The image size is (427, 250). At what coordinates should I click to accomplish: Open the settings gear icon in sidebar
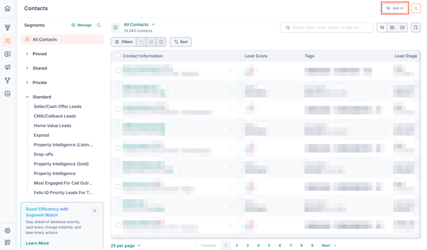8,230
